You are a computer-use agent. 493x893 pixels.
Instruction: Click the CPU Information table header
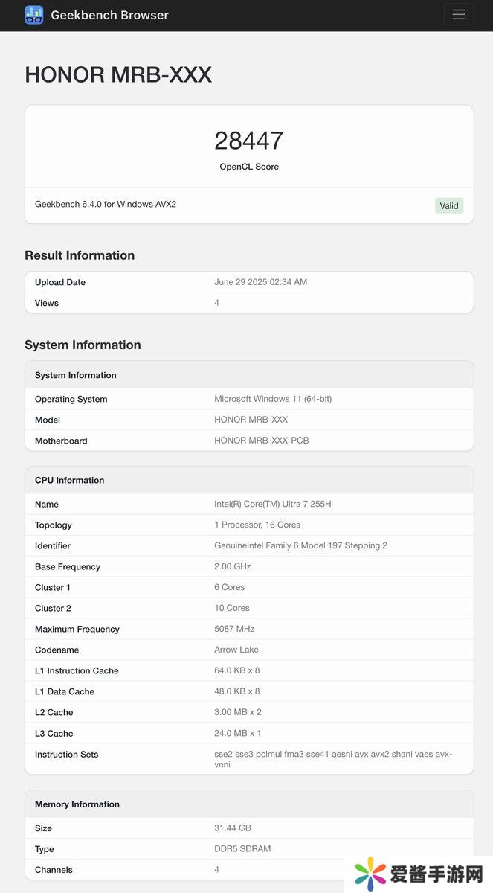(x=69, y=480)
